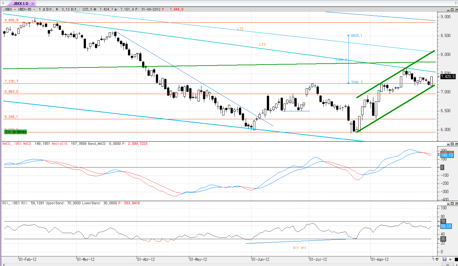The height and width of the screenshot is (266, 458).
Task: Click the 01-Mar-12 date label
Action: point(86,260)
